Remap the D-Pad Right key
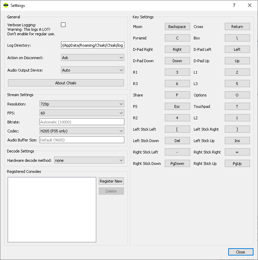 click(177, 49)
